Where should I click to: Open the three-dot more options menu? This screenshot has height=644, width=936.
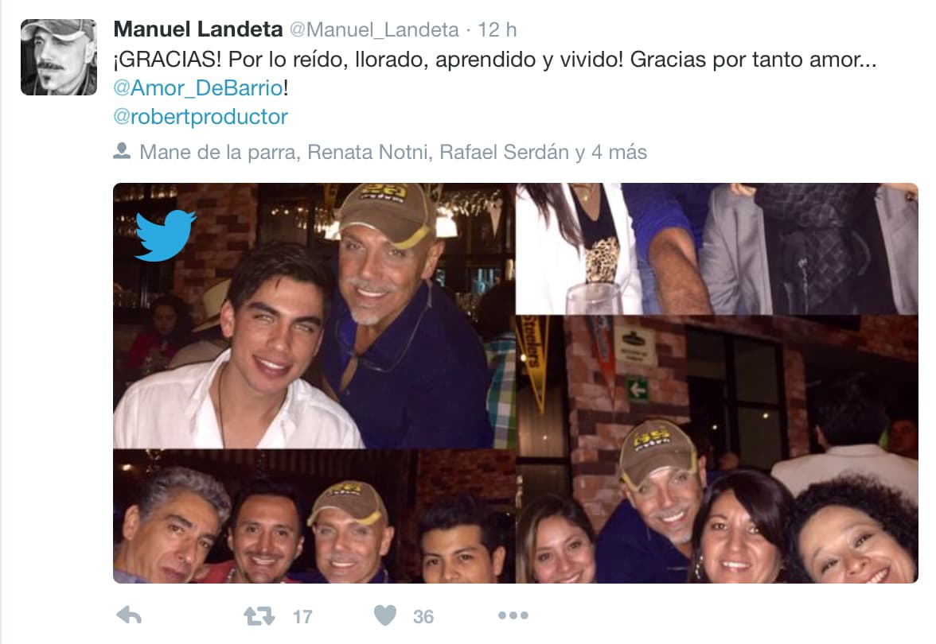click(513, 615)
